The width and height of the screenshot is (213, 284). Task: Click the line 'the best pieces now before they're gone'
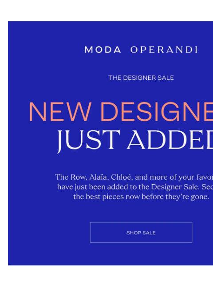point(141,197)
